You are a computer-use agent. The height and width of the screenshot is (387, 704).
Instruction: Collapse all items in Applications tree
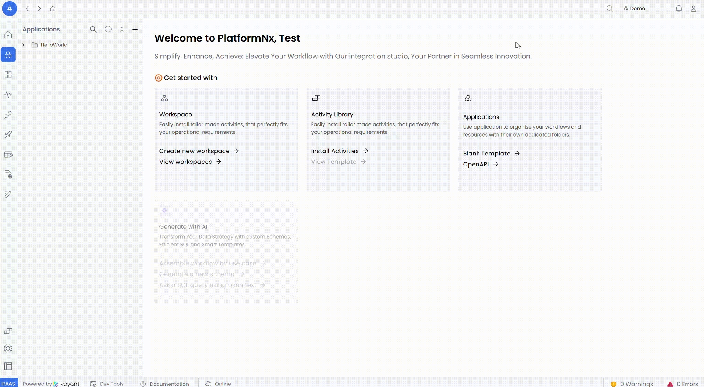coord(122,29)
